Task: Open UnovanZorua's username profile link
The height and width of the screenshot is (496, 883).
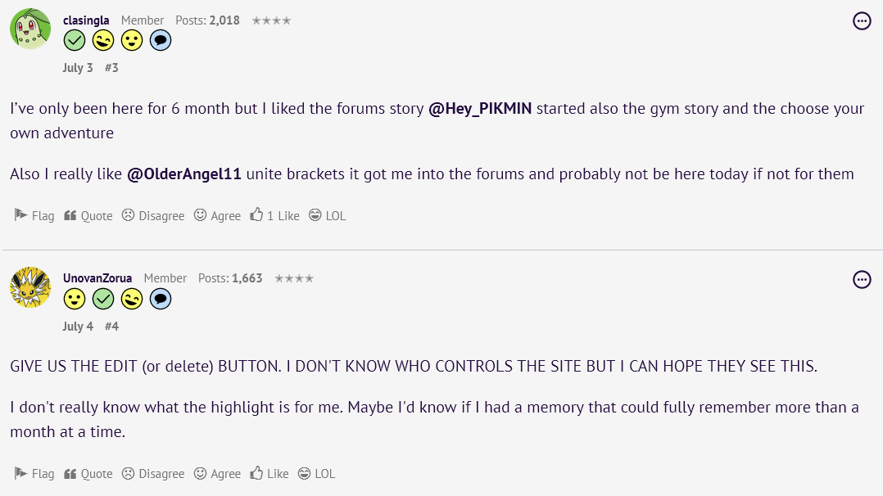Action: point(97,278)
